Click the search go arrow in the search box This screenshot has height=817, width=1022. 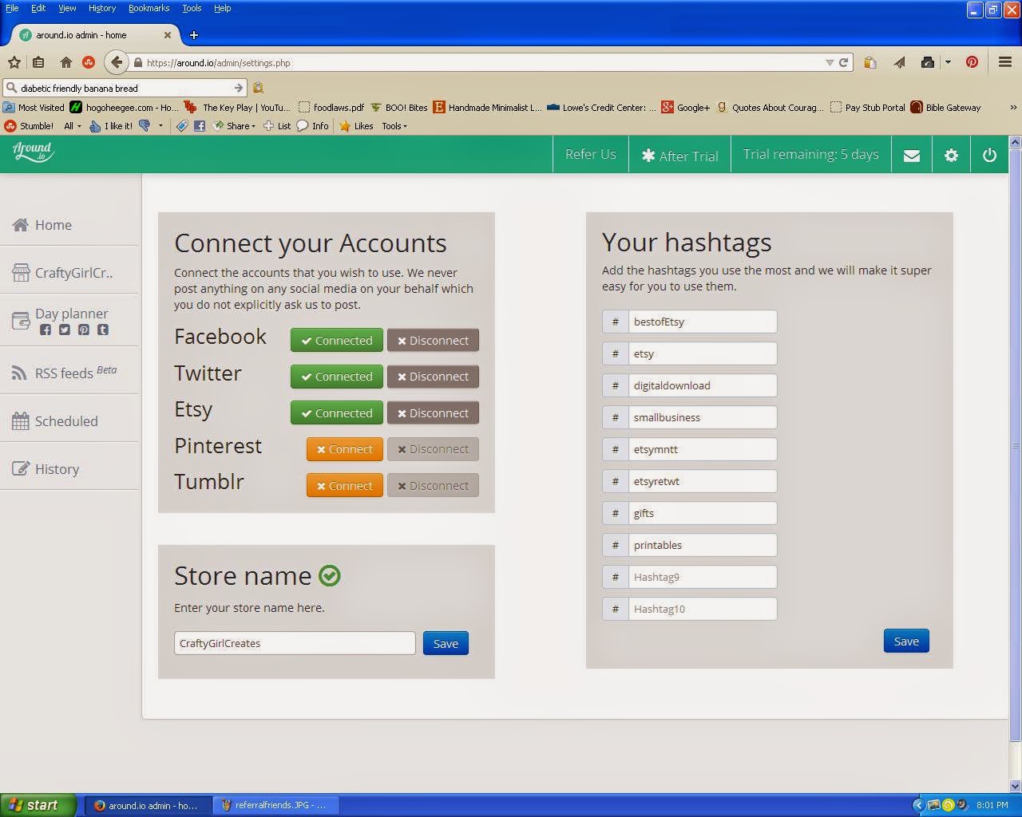pos(238,88)
